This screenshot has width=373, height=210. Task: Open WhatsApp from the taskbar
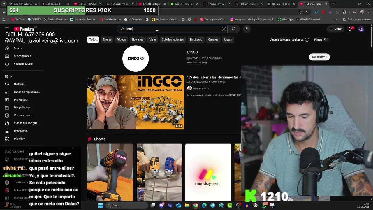[x=264, y=205]
